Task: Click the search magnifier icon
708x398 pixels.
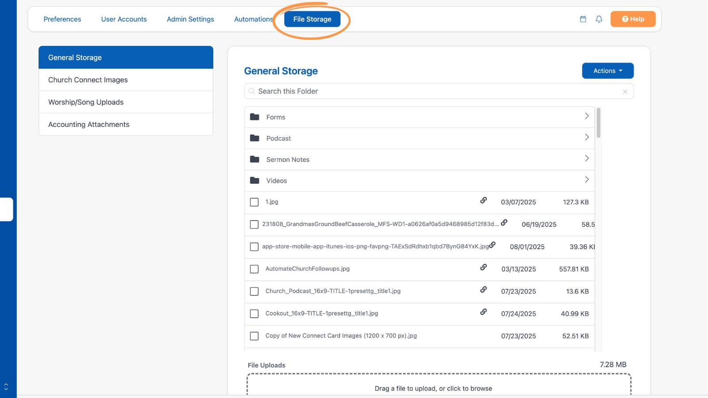Action: click(x=251, y=91)
